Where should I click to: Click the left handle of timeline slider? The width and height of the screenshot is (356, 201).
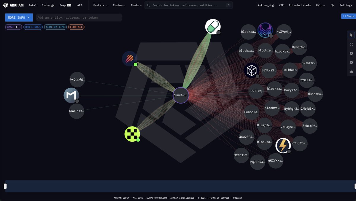pos(5,186)
